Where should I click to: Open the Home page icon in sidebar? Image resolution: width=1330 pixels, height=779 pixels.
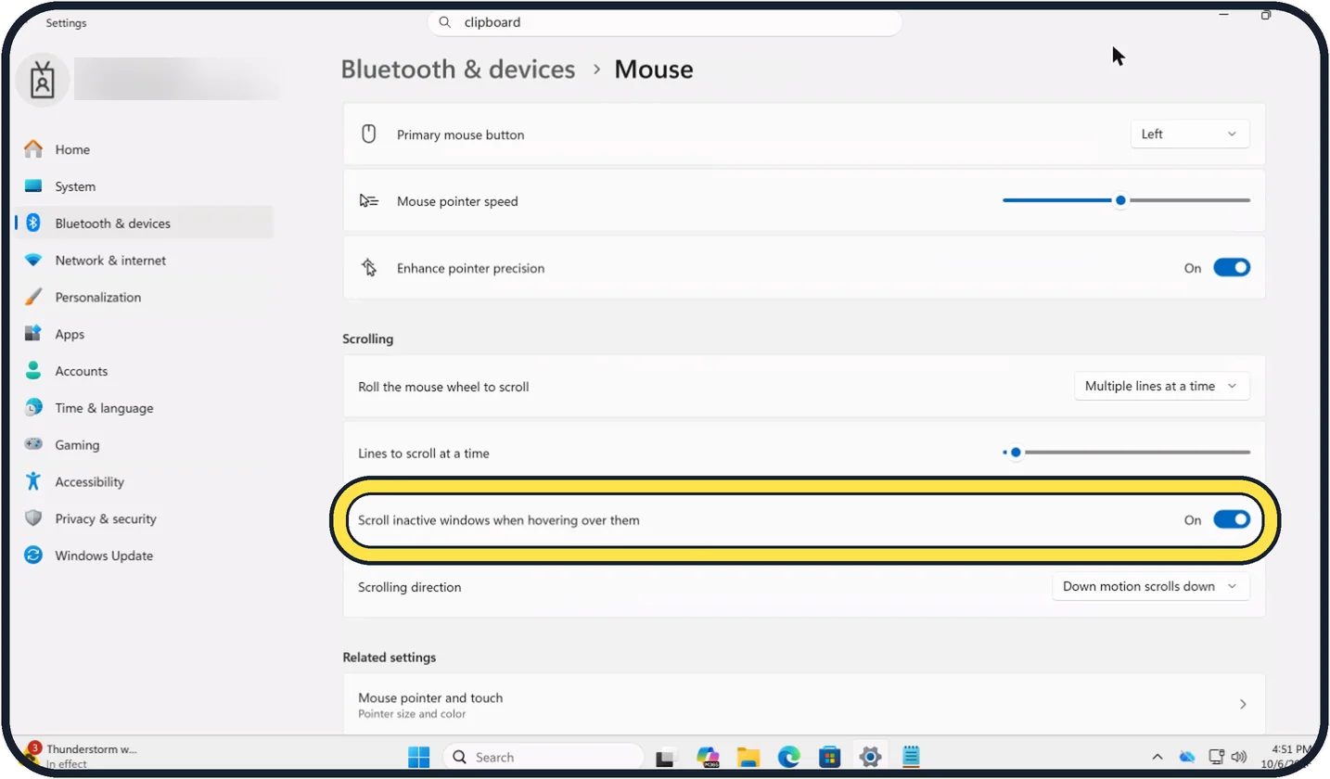pyautogui.click(x=33, y=149)
